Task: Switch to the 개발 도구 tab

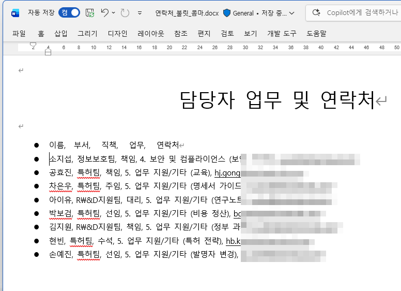Action: [282, 34]
